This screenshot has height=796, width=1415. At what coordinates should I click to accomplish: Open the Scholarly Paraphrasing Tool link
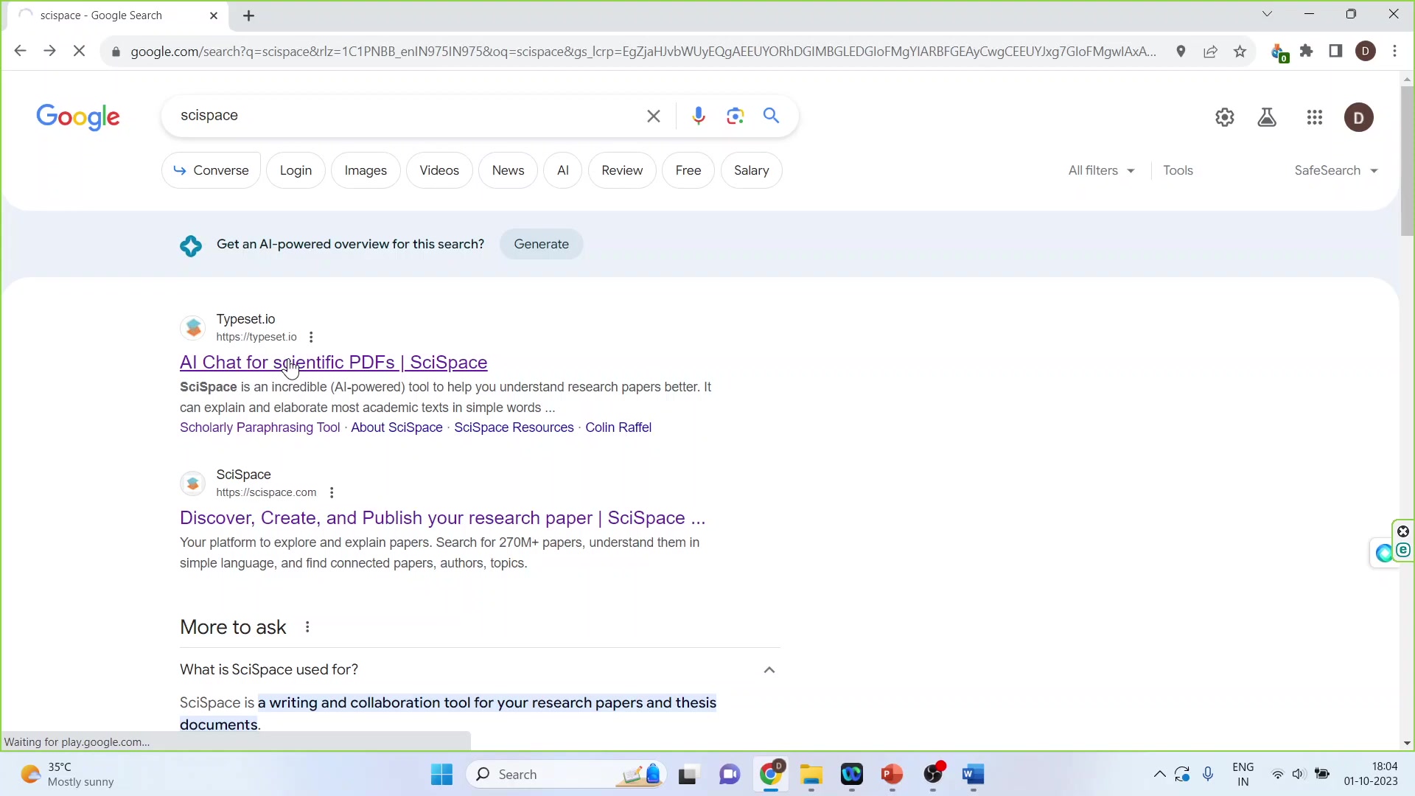click(259, 427)
